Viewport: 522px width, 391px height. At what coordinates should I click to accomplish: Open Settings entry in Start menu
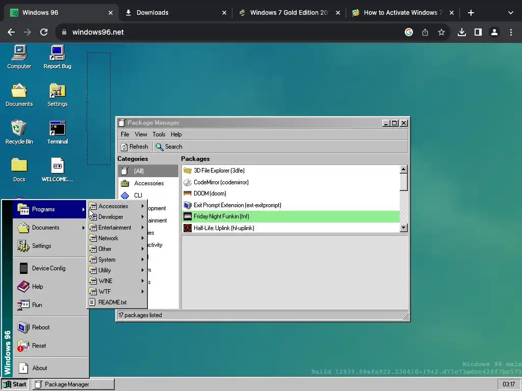point(50,246)
